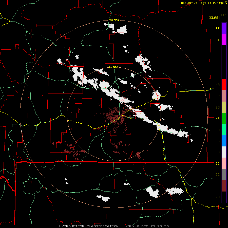Screen dimensions: 228x228
Task: Click the 23:35 time stamp
Action: 163,226
